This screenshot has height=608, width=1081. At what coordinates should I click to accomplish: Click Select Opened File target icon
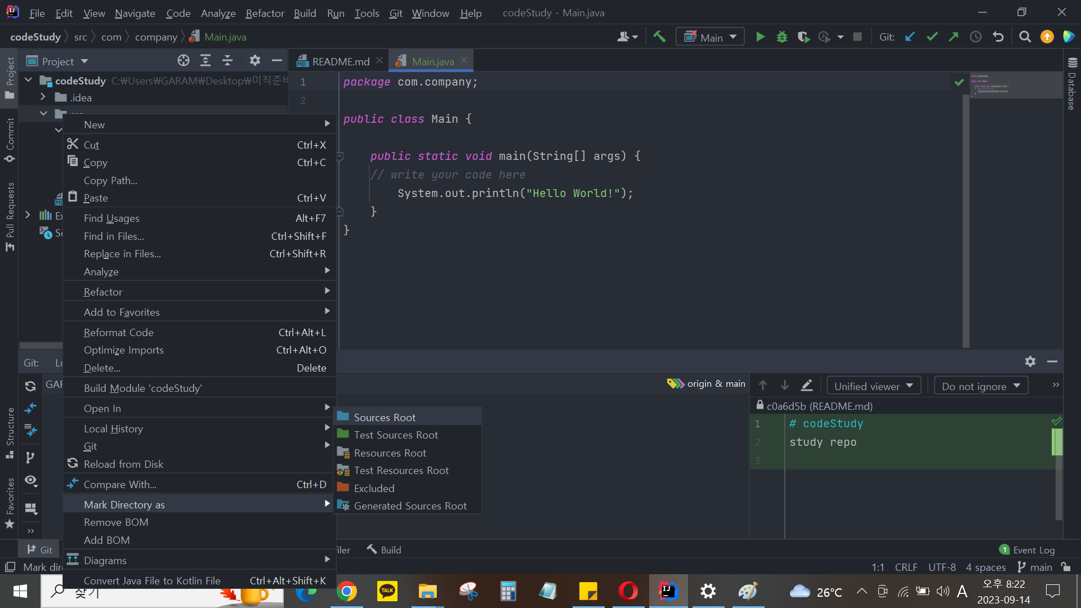pyautogui.click(x=184, y=61)
